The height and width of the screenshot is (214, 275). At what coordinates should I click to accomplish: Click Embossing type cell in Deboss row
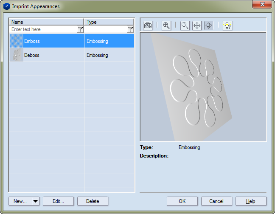click(x=109, y=55)
